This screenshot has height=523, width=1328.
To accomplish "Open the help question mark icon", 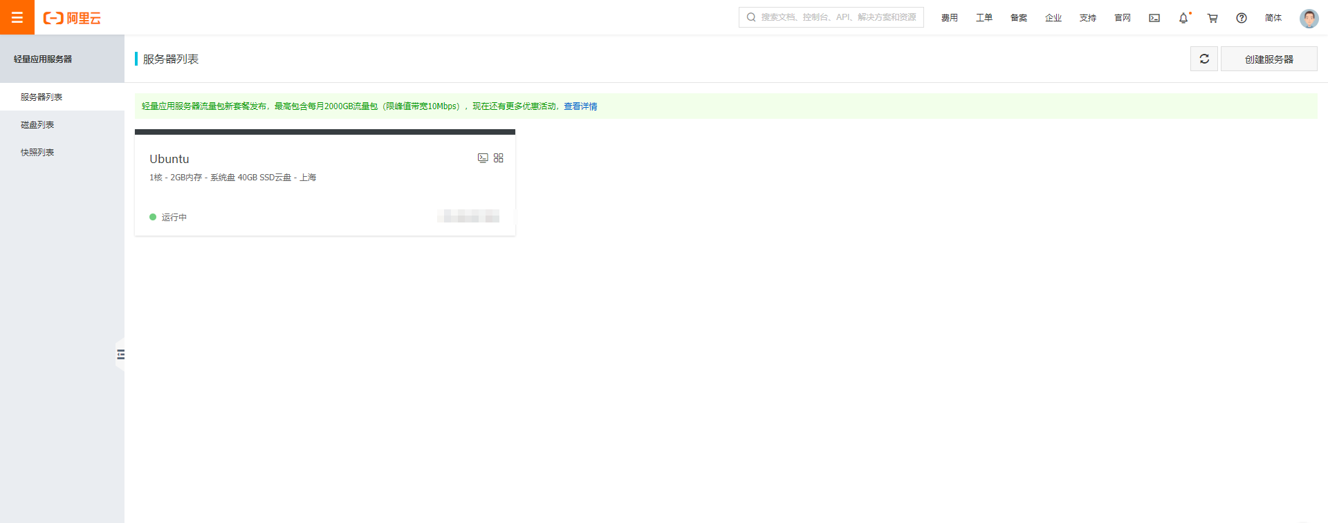I will point(1242,18).
